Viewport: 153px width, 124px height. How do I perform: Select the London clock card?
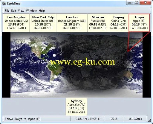click(72, 23)
